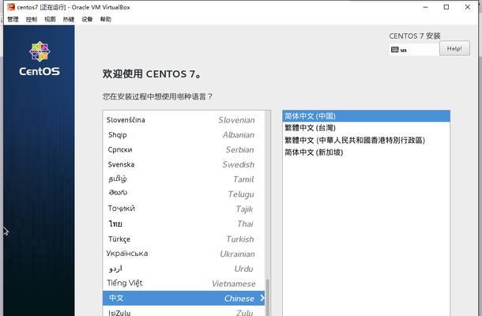Close the VirtualBox window

[468, 7]
